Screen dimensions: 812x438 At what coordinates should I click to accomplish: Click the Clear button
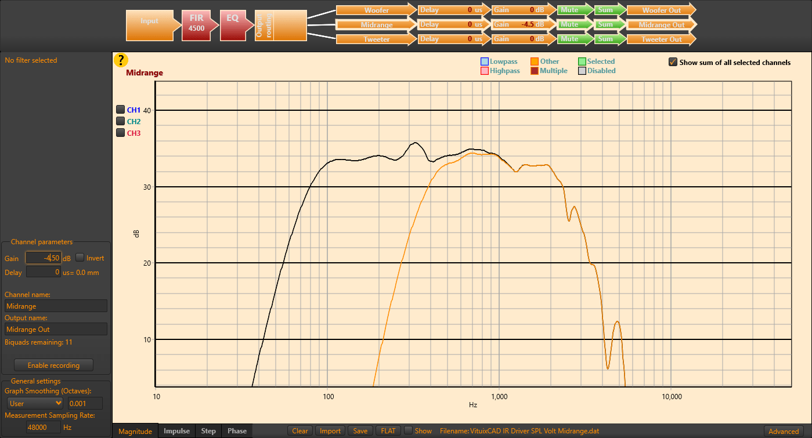(300, 430)
